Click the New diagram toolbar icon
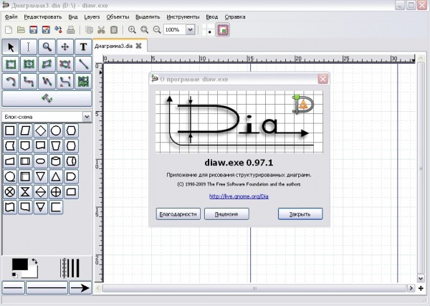This screenshot has height=306, width=430. pyautogui.click(x=9, y=29)
